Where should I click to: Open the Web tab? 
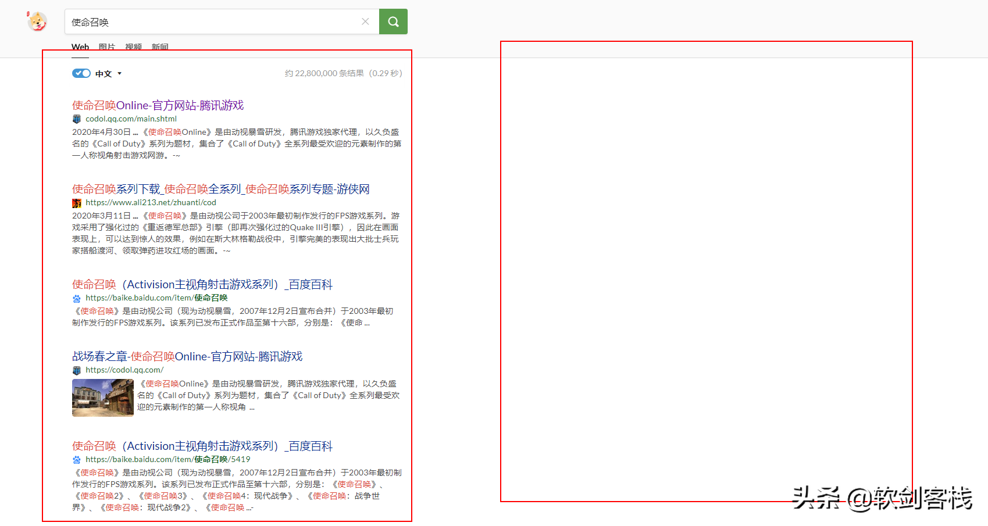80,47
